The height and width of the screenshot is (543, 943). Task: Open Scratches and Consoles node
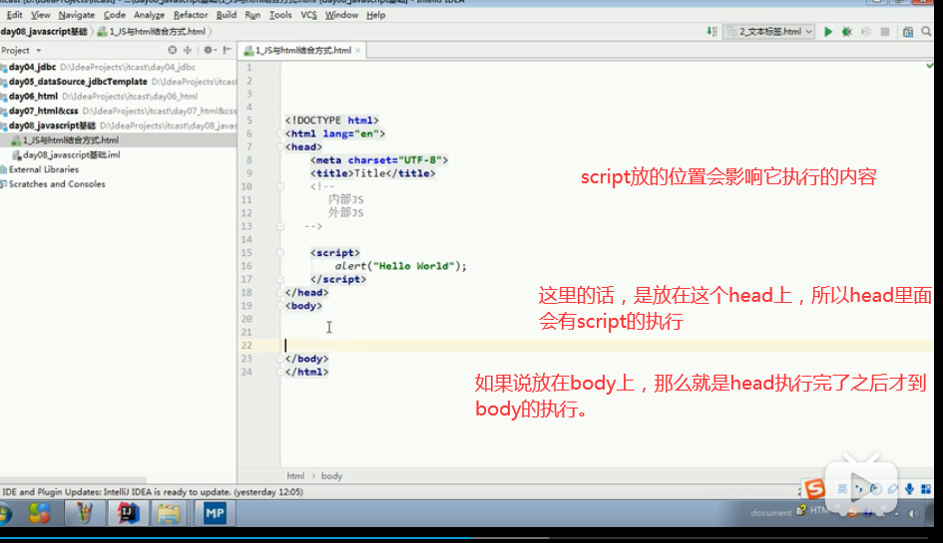click(x=57, y=184)
